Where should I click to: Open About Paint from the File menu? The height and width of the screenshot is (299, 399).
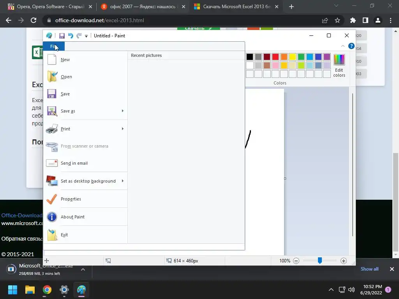(85, 217)
